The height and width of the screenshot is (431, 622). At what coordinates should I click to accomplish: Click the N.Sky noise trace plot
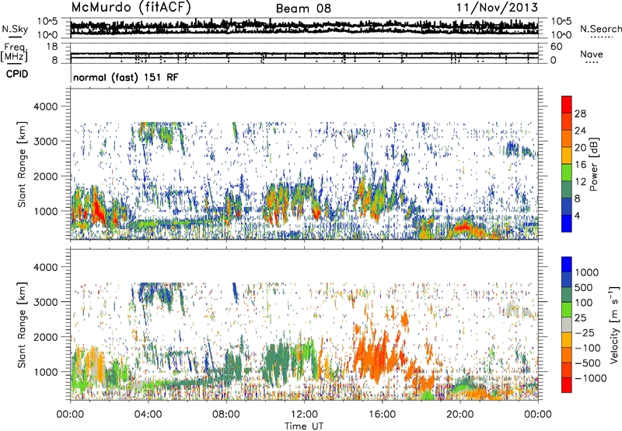coord(304,28)
